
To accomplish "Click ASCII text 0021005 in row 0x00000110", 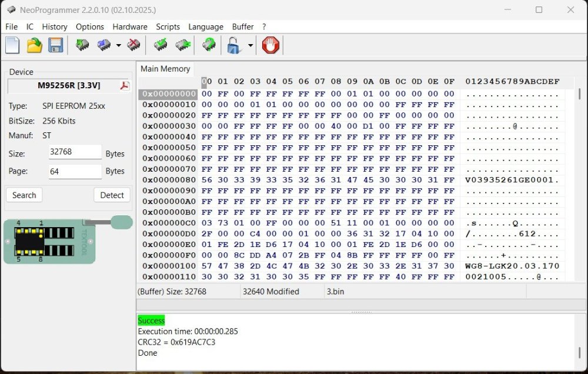I will click(486, 277).
